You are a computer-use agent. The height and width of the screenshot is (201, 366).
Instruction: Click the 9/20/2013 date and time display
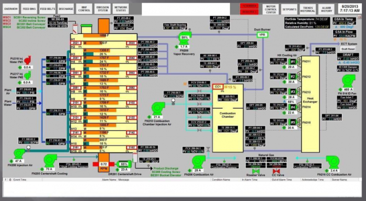(349, 9)
